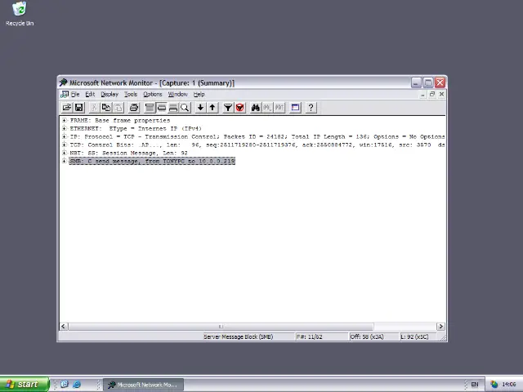Open the Help menu
Image resolution: width=523 pixels, height=392 pixels.
199,95
